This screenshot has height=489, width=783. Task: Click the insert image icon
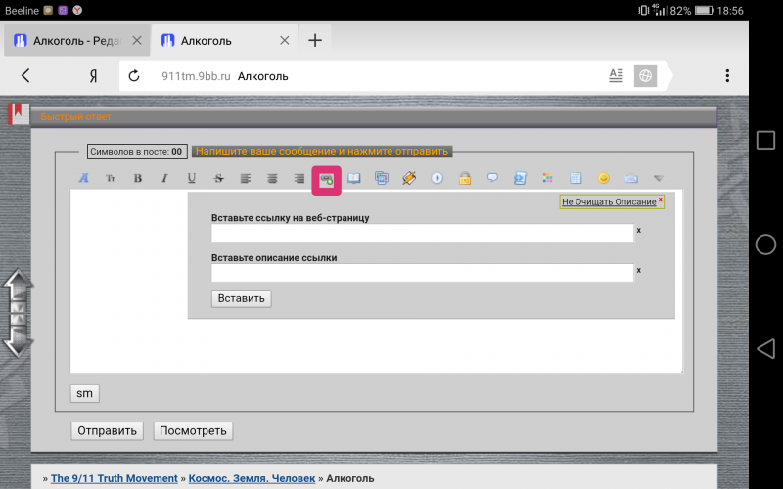point(382,178)
